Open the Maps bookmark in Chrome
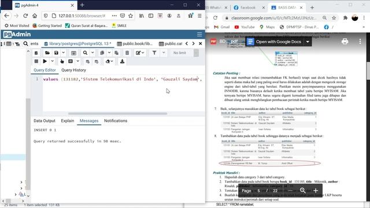 [267, 27]
